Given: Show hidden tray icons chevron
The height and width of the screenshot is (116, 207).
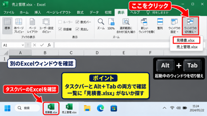Looking at the screenshot, I should (x=164, y=108).
